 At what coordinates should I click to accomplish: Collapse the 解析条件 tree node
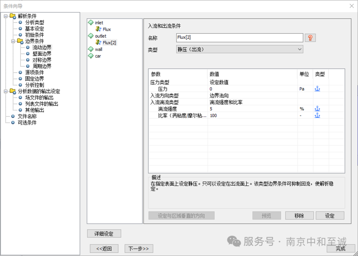coord(6,16)
